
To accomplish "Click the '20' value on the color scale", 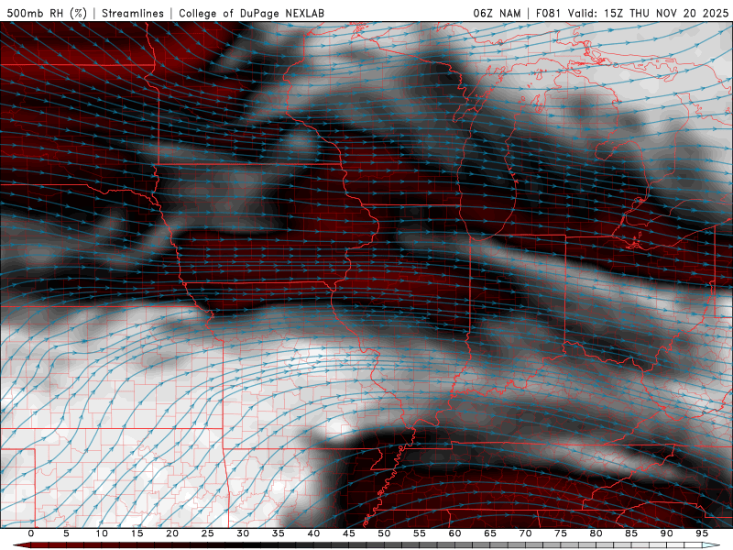I will 172,533.
